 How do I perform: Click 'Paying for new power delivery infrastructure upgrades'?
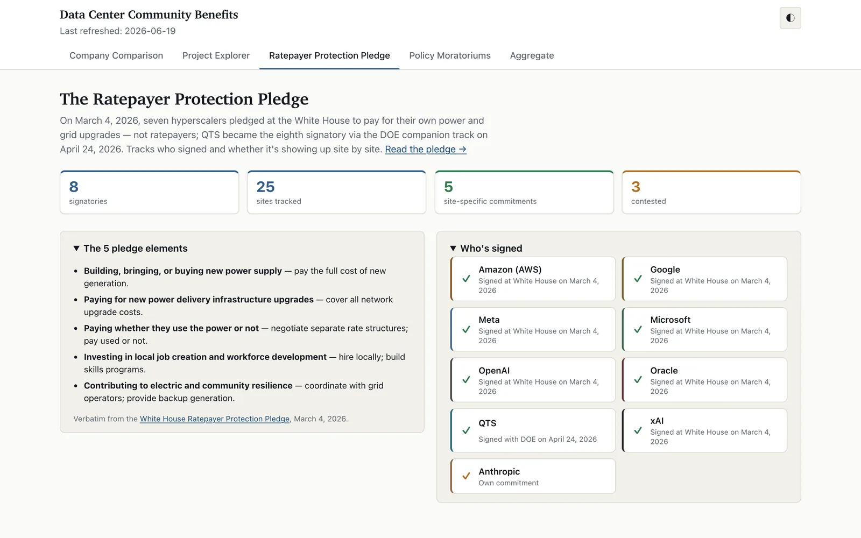tap(199, 299)
